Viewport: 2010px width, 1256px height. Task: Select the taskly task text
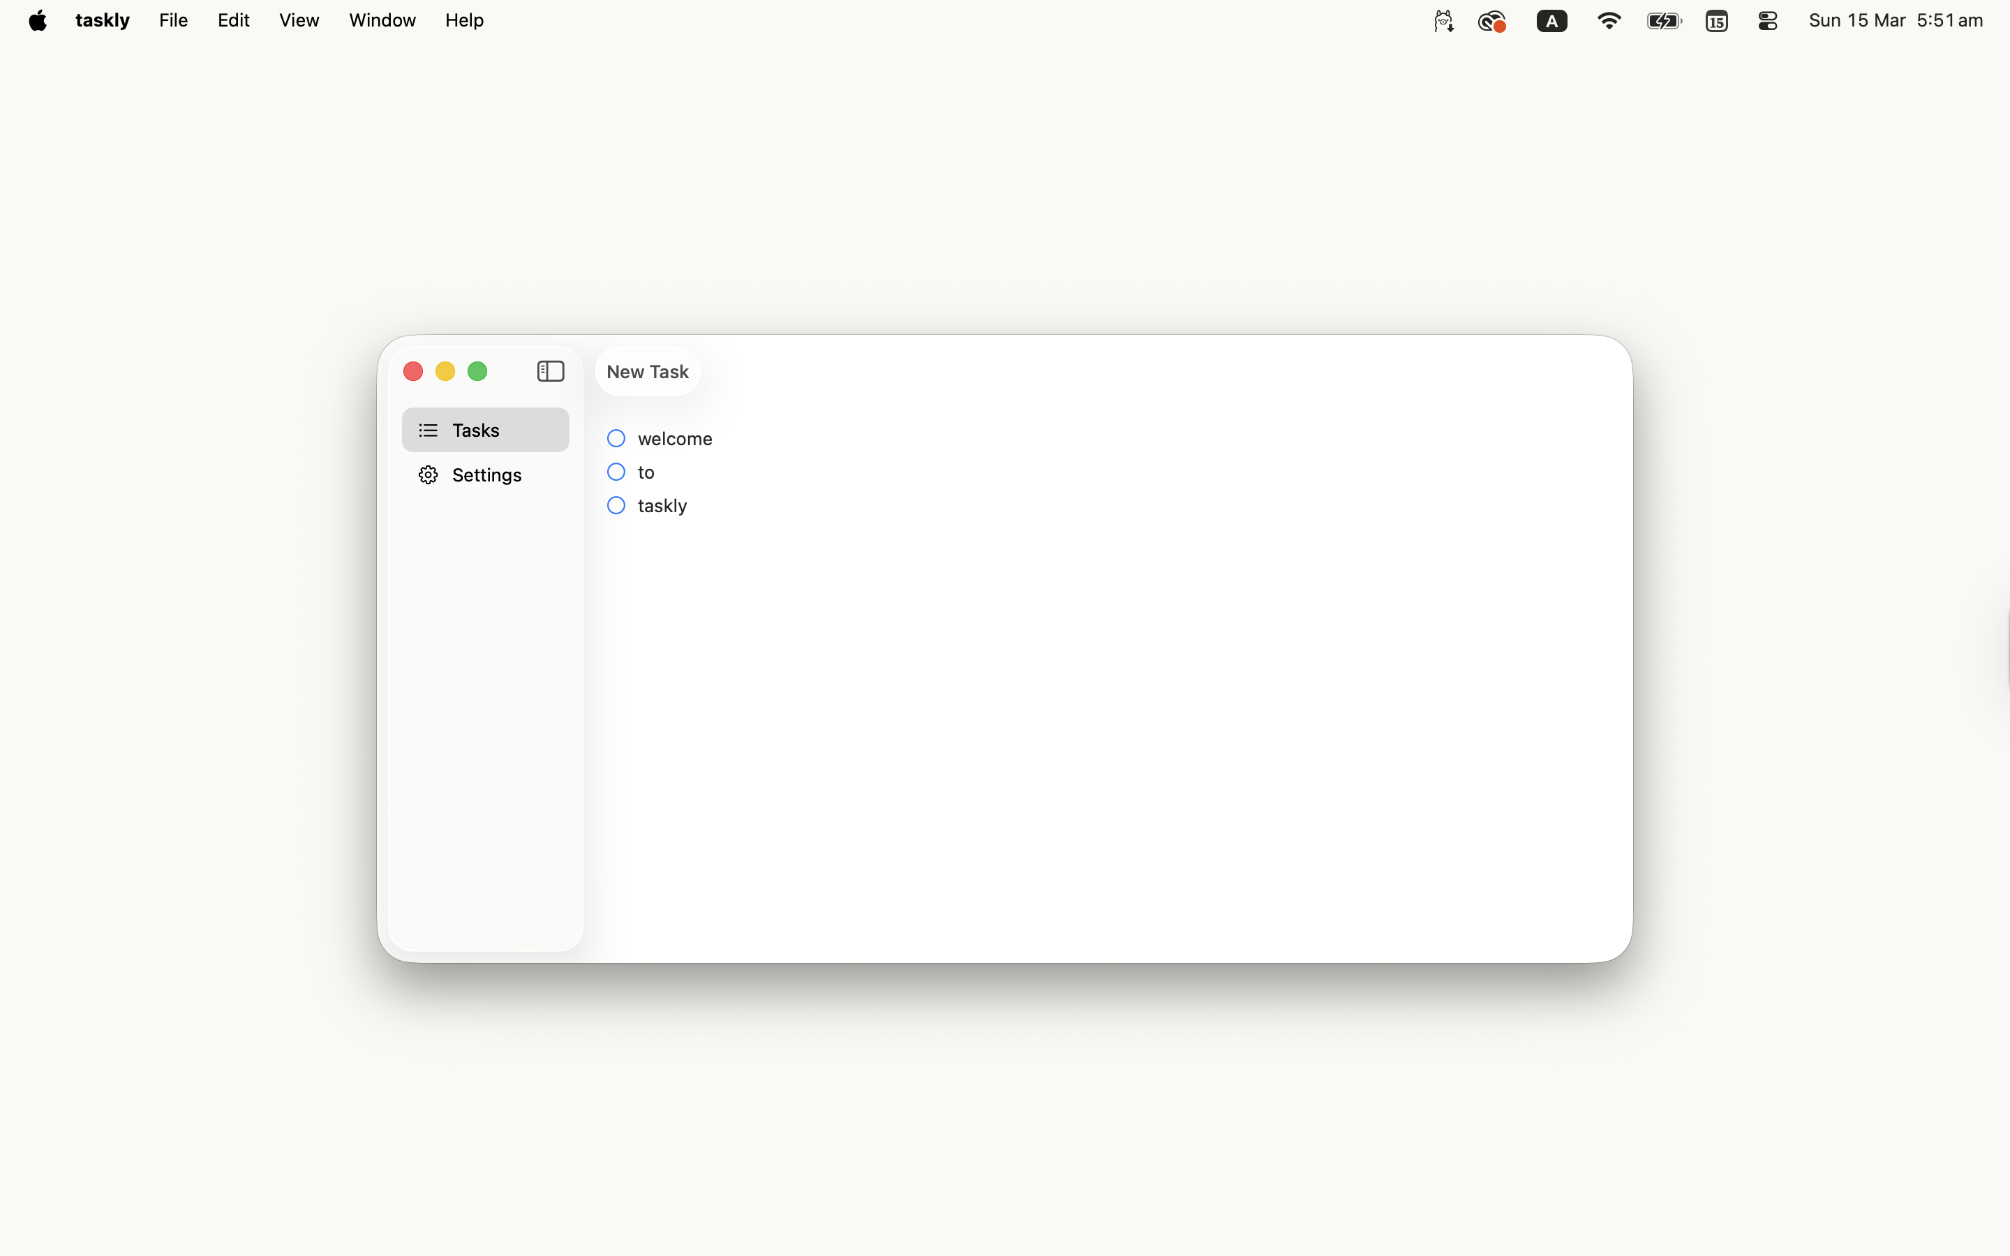[662, 505]
